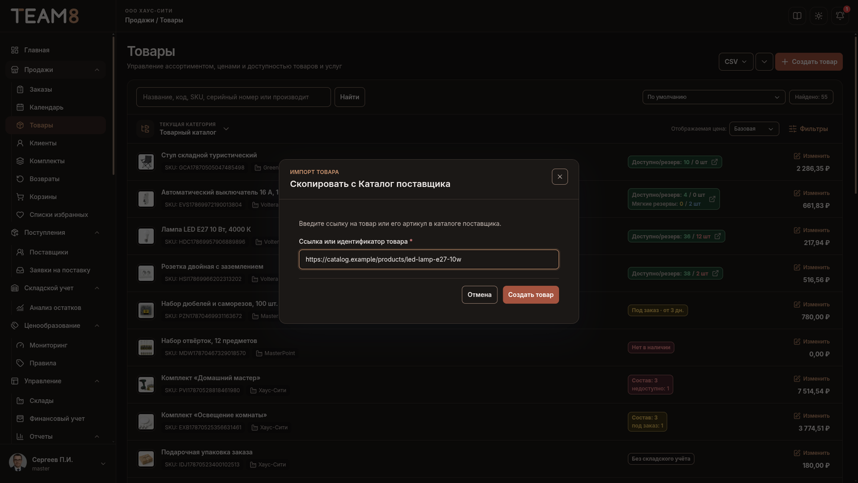Click the Комплект «Домашний мастер» product thumbnail
This screenshot has height=483, width=858.
click(x=146, y=385)
